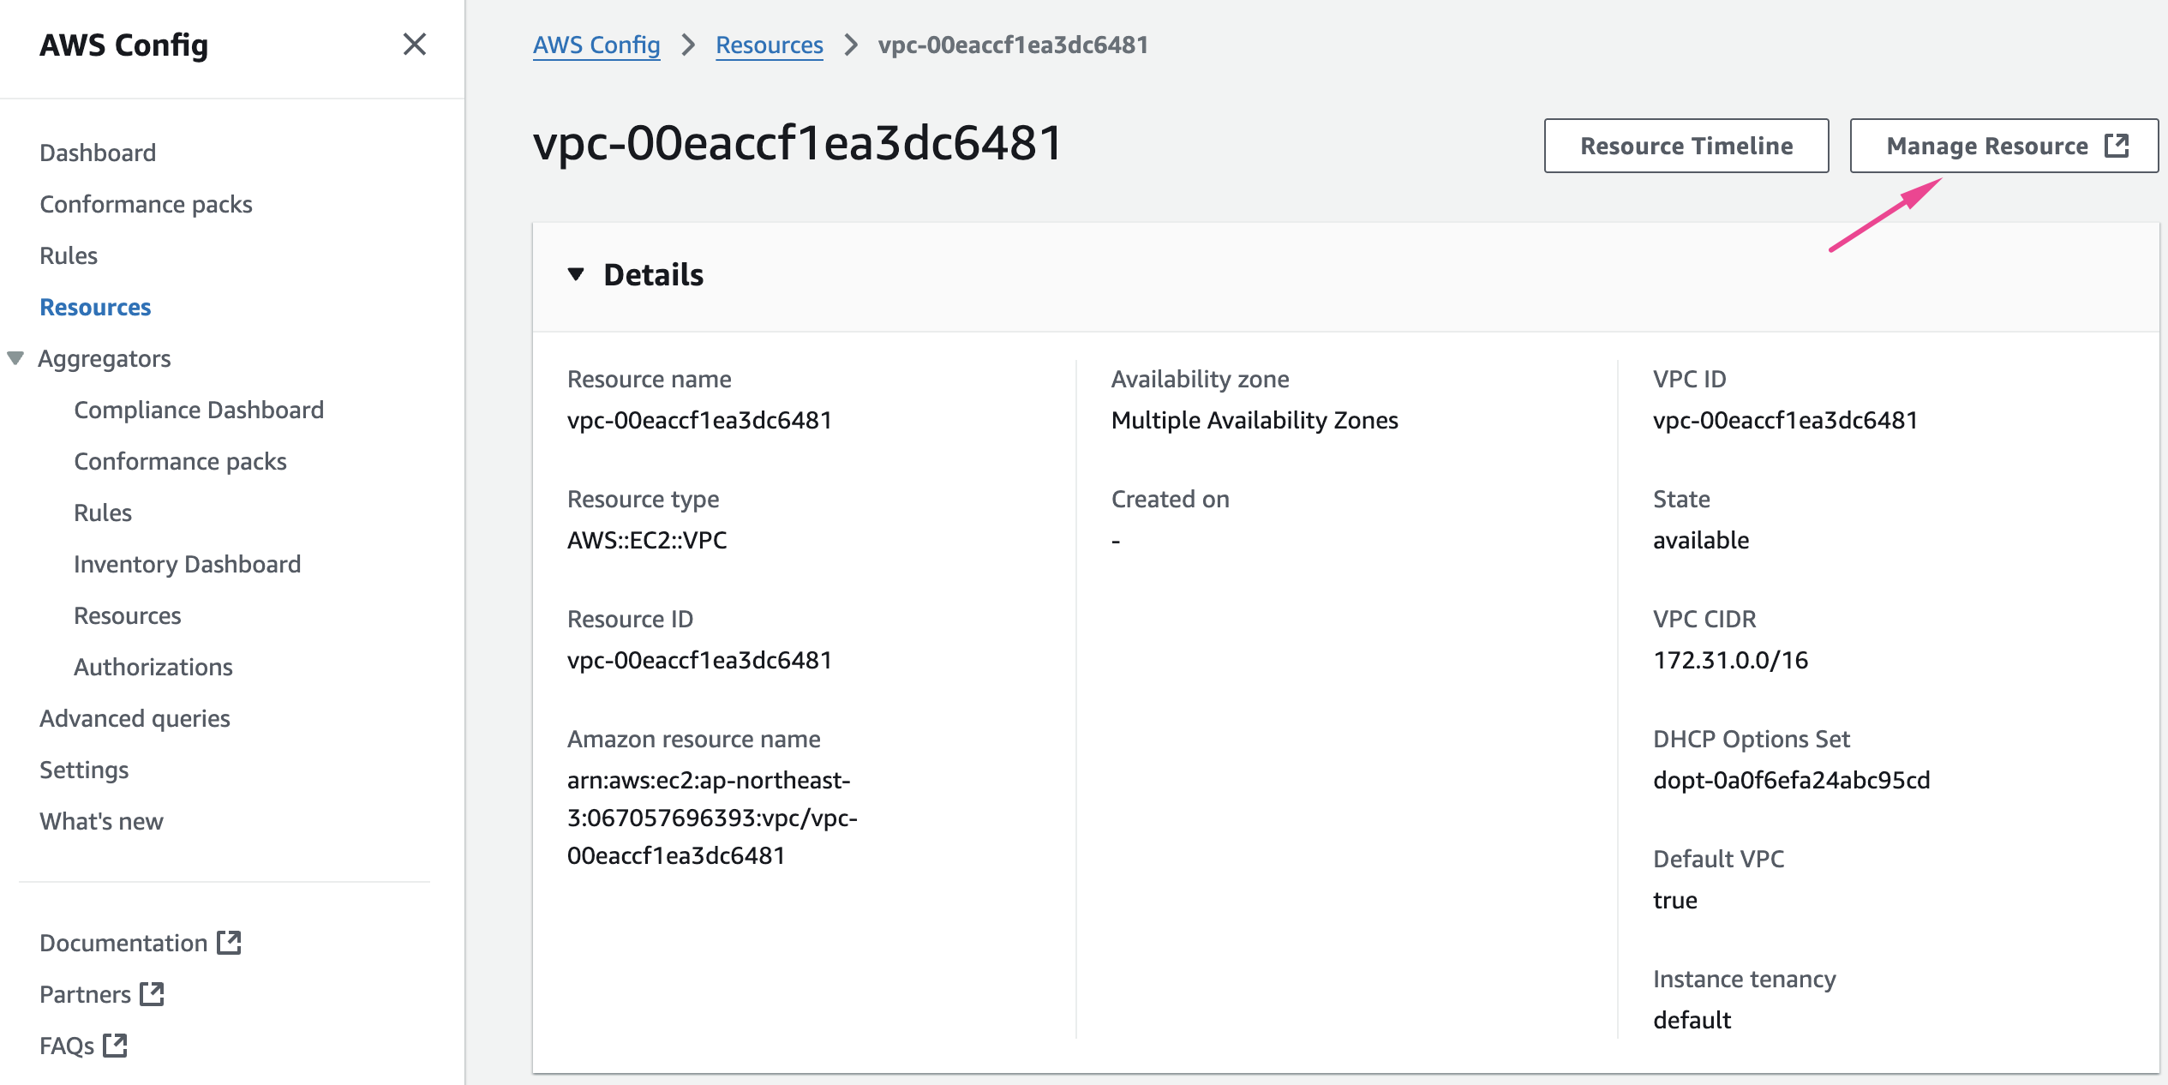Open Dashboard in the sidebar

(98, 153)
